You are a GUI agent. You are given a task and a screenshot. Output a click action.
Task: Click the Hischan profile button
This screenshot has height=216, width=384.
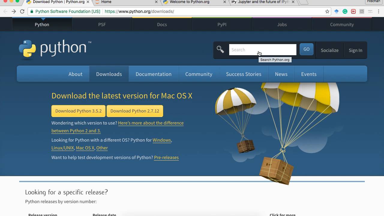(373, 1)
